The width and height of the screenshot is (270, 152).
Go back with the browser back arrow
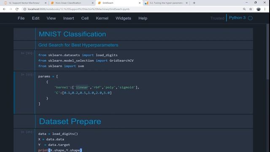[x=4, y=9]
